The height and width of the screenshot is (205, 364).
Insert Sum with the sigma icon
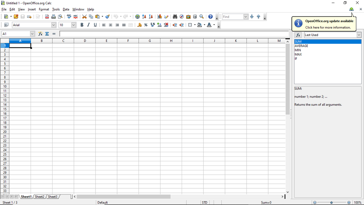(x=47, y=34)
